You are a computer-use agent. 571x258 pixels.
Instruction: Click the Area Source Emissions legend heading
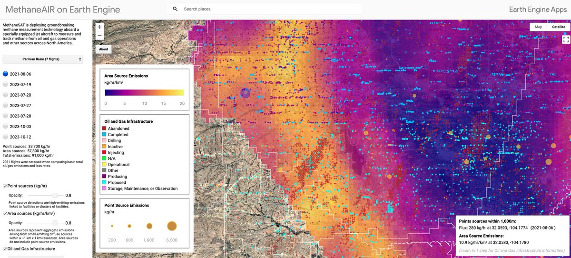point(126,76)
